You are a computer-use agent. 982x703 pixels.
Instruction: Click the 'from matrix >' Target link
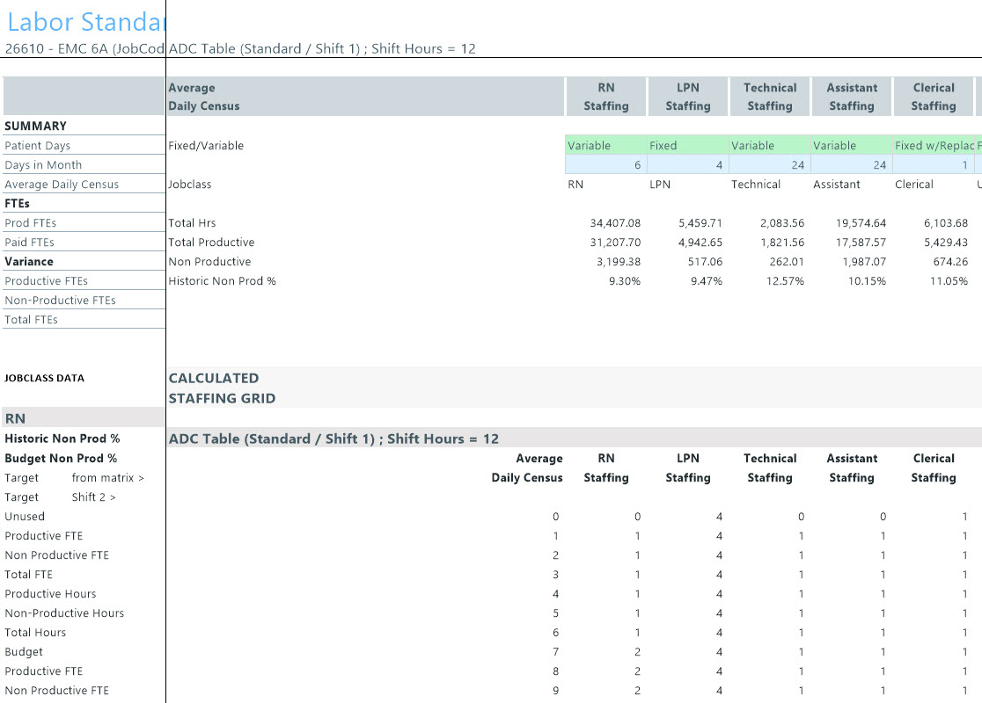(107, 478)
